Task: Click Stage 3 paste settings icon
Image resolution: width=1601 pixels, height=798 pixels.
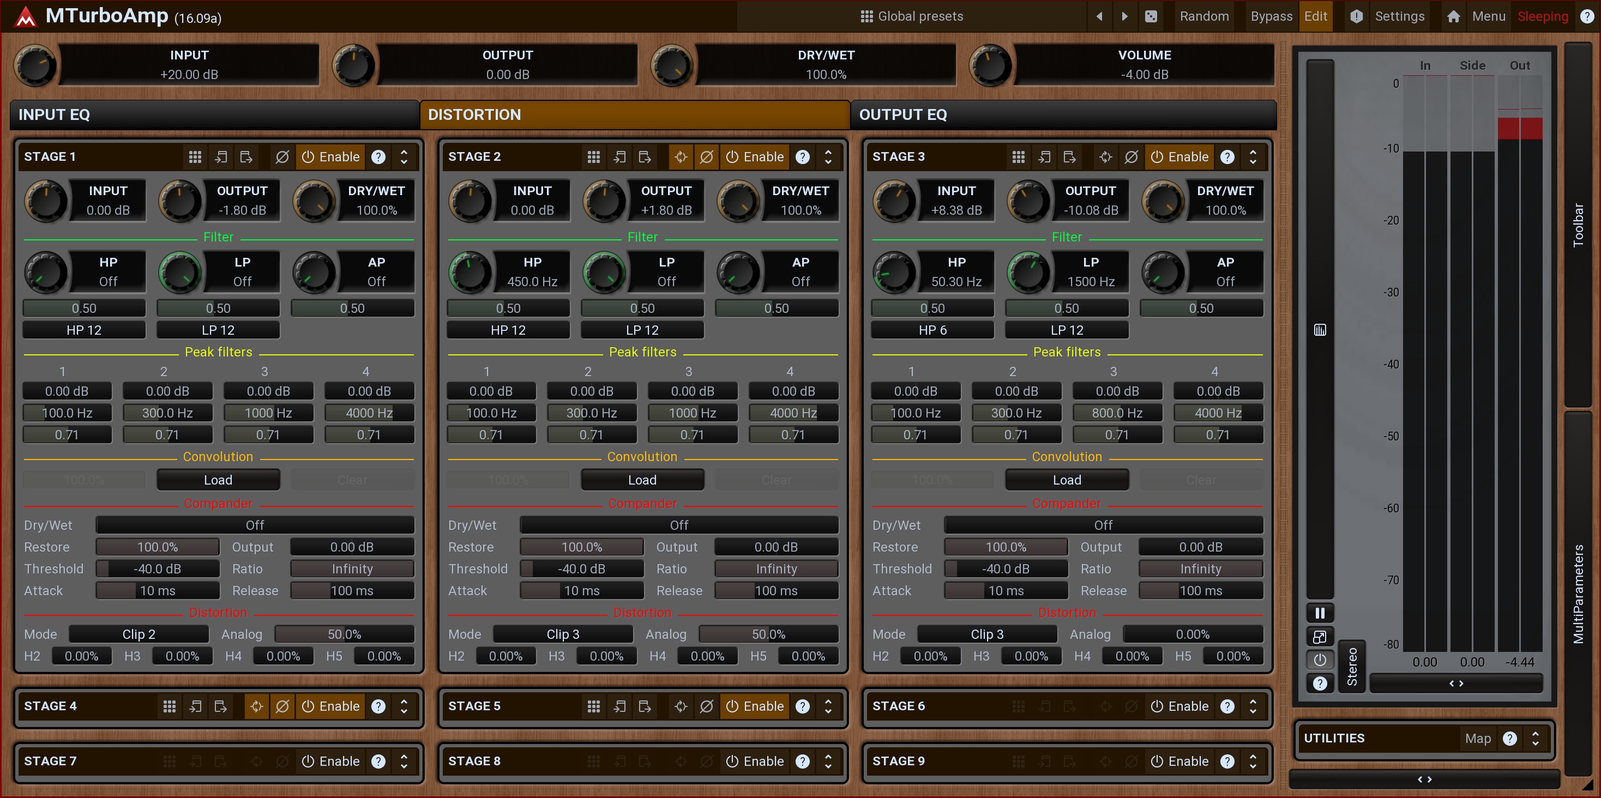Action: pyautogui.click(x=1070, y=157)
